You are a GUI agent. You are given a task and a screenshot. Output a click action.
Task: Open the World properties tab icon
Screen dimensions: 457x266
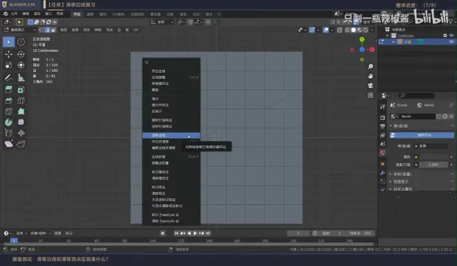[x=383, y=152]
